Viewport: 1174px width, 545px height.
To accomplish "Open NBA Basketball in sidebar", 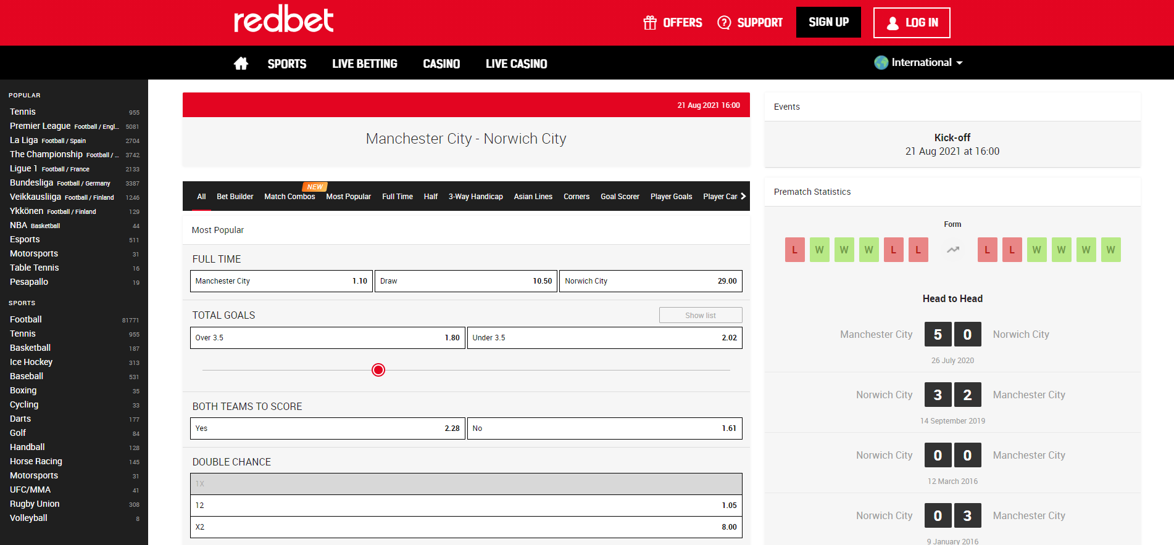I will (74, 225).
